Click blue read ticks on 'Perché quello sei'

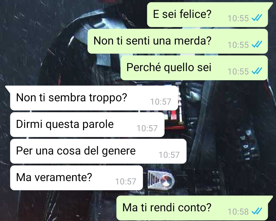point(257,71)
